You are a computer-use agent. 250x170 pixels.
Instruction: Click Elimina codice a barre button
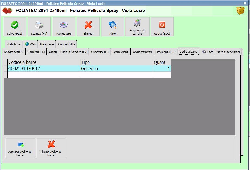coord(51,148)
